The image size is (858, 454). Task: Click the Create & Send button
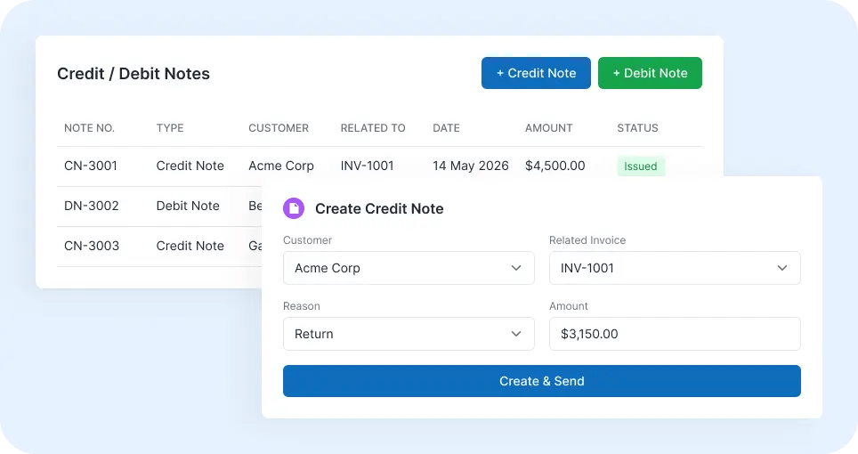(542, 381)
